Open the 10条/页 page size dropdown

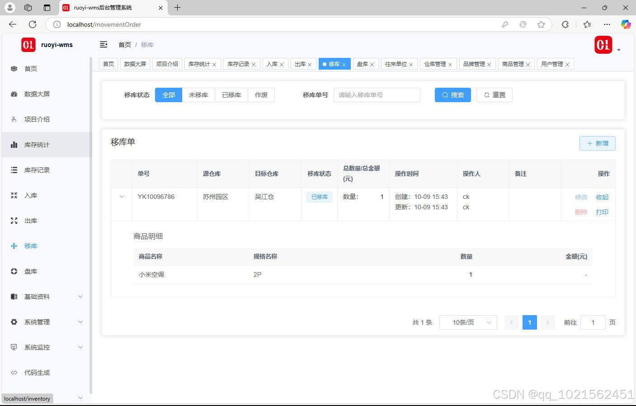pyautogui.click(x=468, y=322)
